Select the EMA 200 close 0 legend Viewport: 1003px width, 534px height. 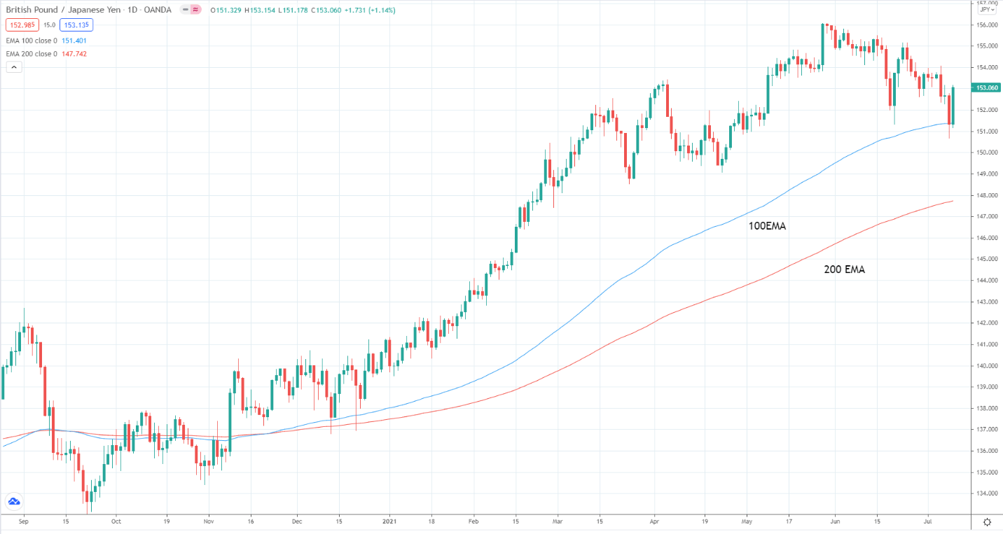(x=32, y=54)
